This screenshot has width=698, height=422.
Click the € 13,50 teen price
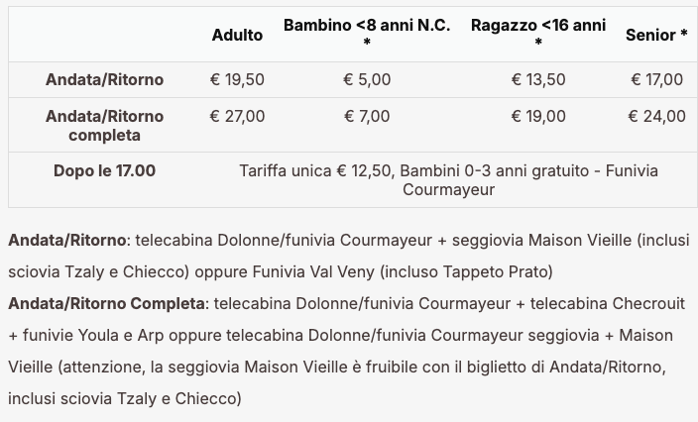coord(537,80)
